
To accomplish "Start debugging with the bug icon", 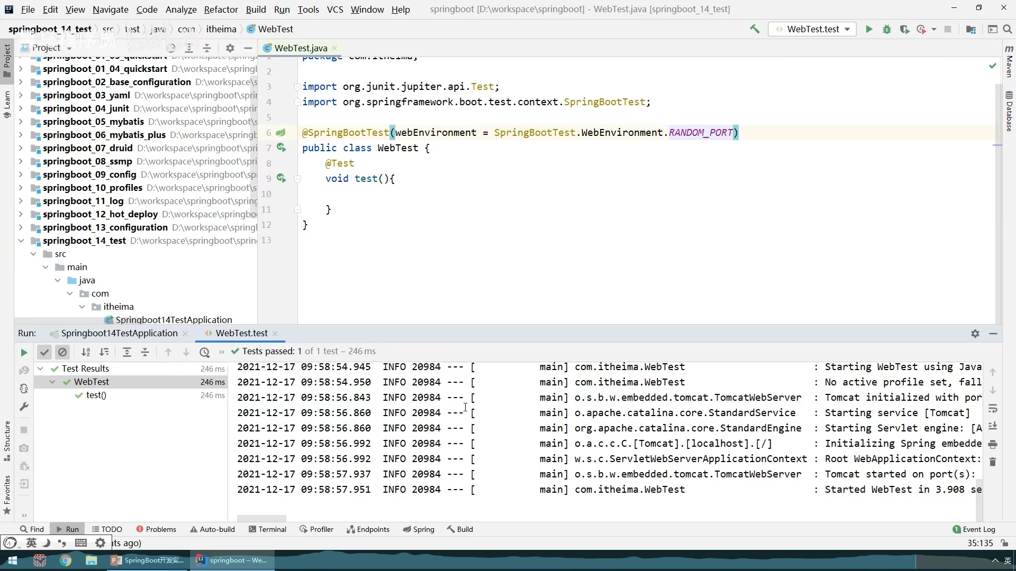I will [887, 29].
